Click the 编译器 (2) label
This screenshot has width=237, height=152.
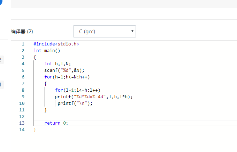click(x=22, y=32)
